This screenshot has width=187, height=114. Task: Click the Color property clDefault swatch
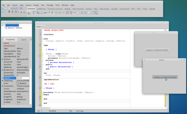tap(18, 83)
